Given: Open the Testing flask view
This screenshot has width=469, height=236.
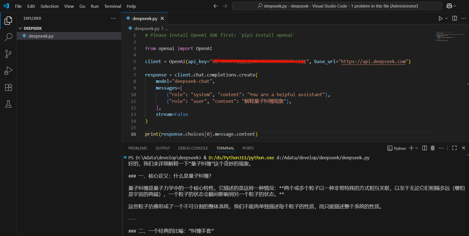Looking at the screenshot, I should [x=8, y=104].
